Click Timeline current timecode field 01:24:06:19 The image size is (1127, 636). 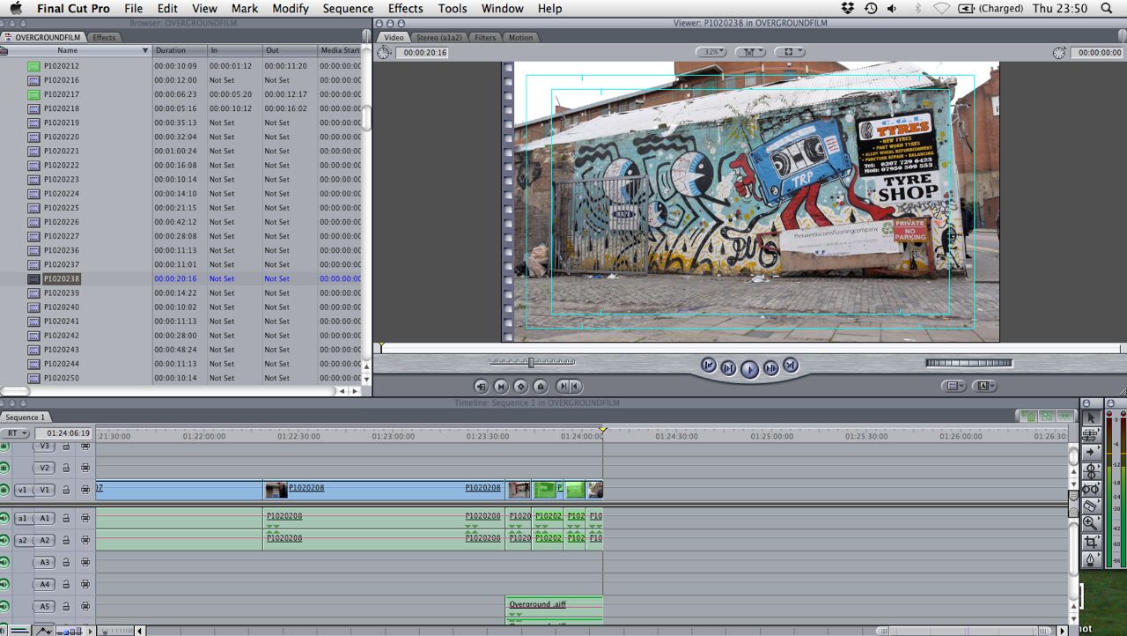click(63, 433)
